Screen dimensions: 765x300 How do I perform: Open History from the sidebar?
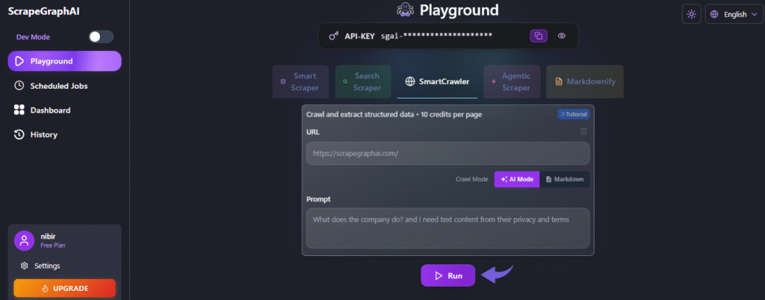tap(43, 134)
